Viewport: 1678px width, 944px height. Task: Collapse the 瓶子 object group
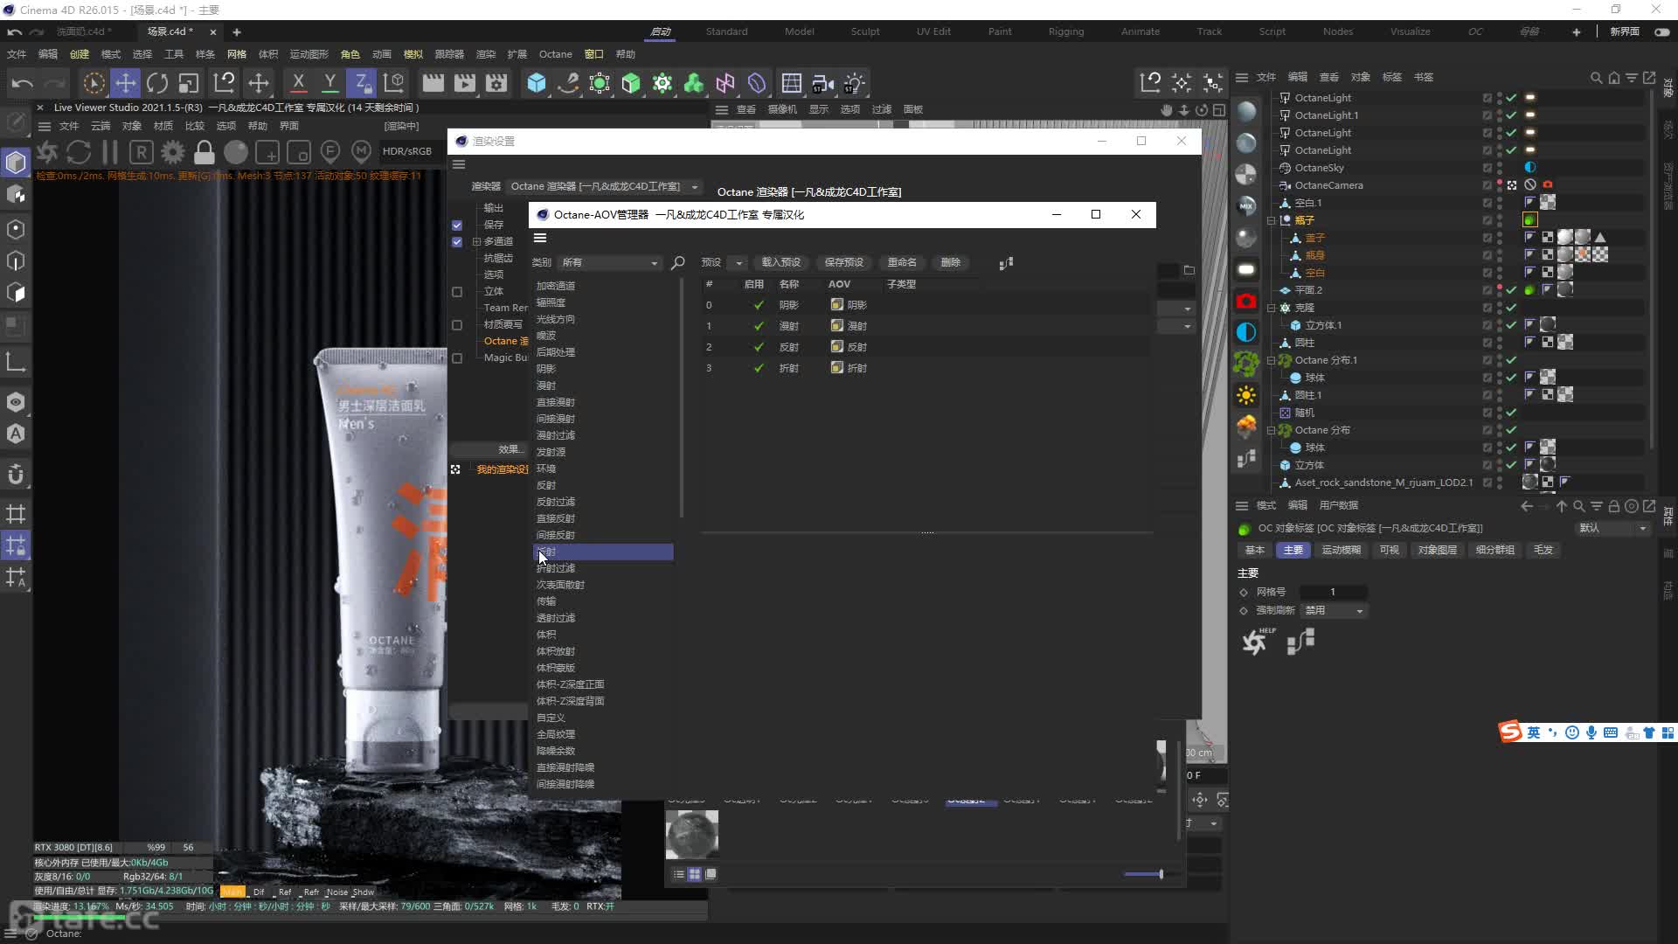(x=1272, y=220)
